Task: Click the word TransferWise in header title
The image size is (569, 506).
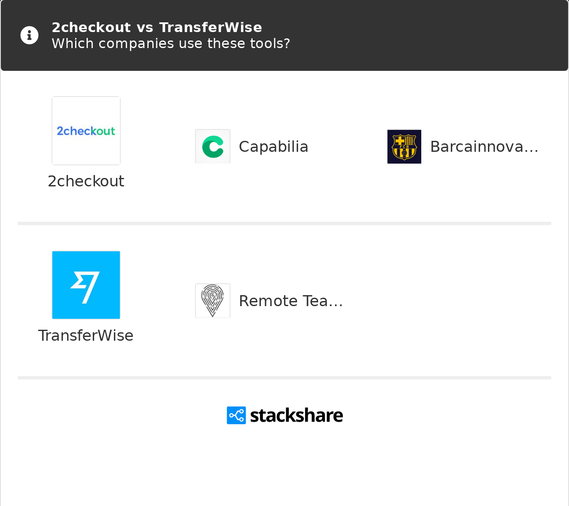Action: coord(211,27)
